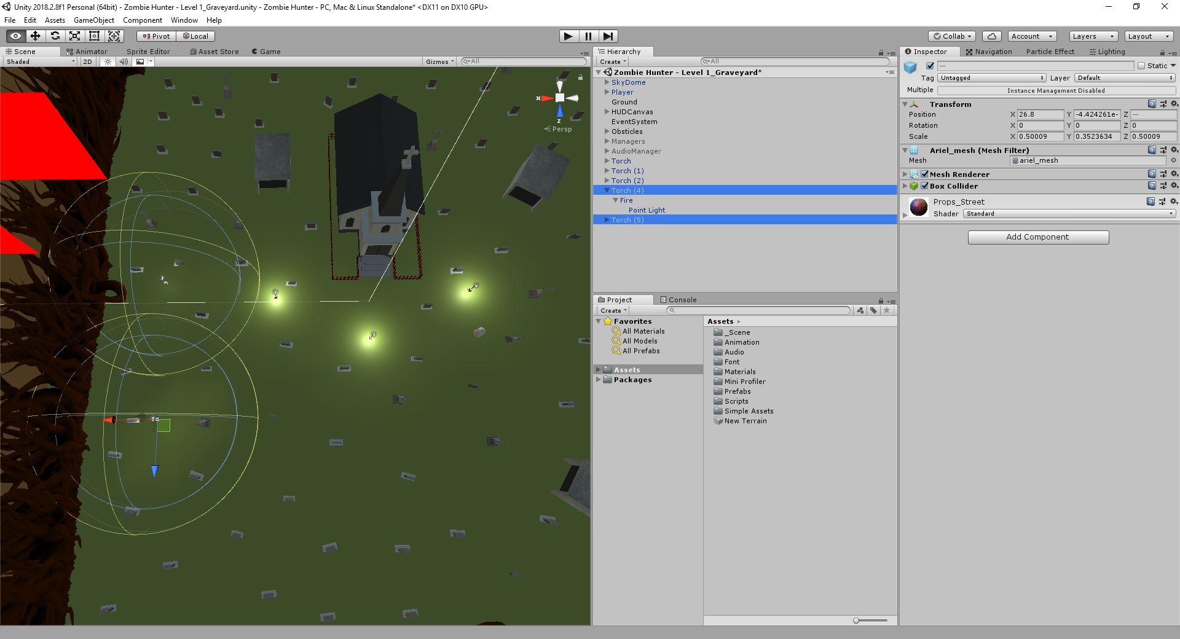Open the Layer dropdown showing Default
Viewport: 1180px width, 639px height.
click(x=1125, y=78)
